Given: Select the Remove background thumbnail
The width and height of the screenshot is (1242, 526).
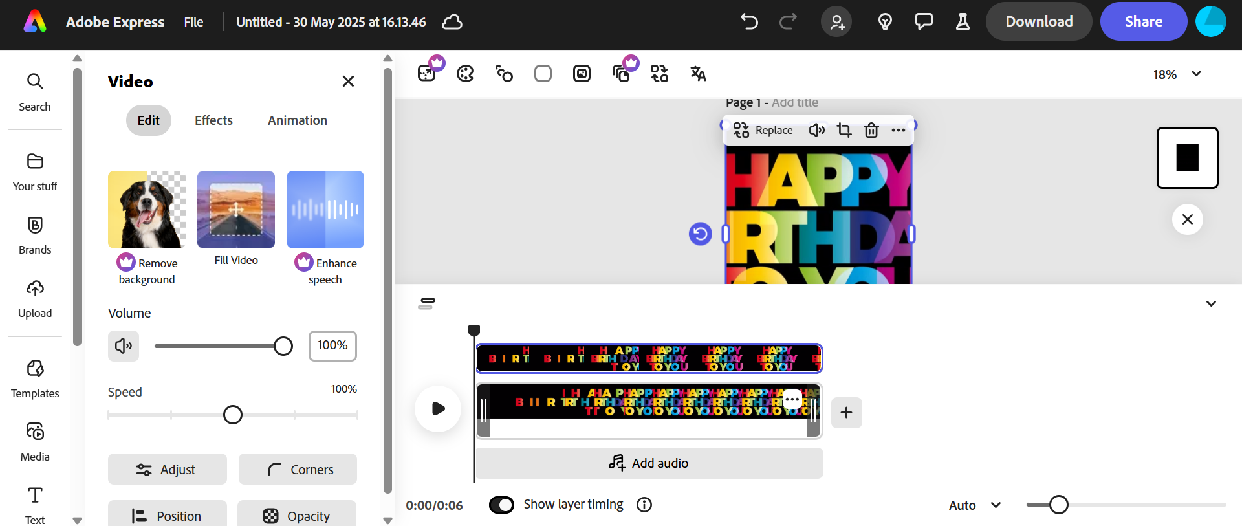Looking at the screenshot, I should click(147, 210).
